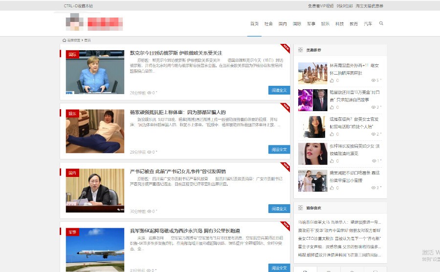Screen dimensions: 440x272
Task: Click the red 国际 category tag
Action: coord(72,54)
